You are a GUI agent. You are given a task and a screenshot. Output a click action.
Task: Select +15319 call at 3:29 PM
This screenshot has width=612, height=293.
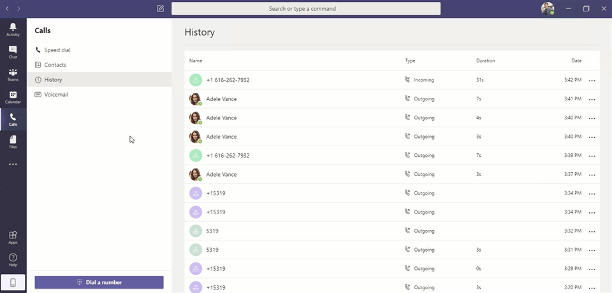coord(392,269)
